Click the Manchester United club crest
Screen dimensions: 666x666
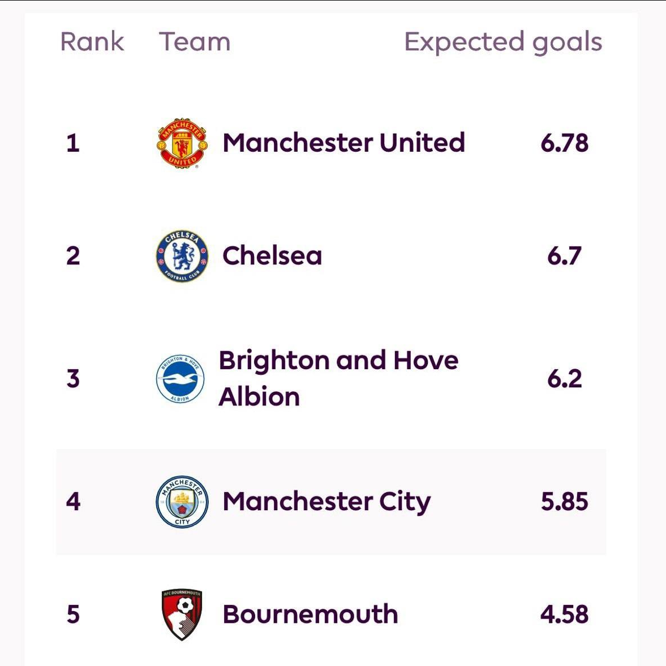point(182,143)
